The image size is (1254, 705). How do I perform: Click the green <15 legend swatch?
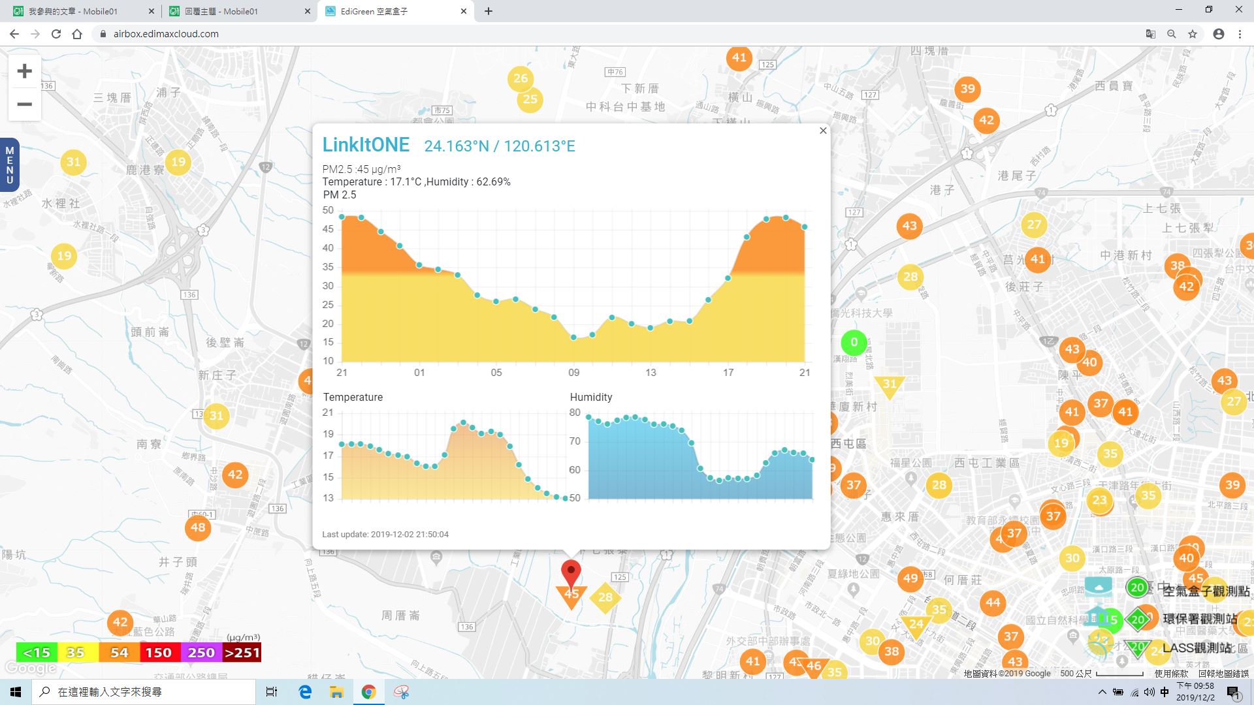click(x=37, y=653)
